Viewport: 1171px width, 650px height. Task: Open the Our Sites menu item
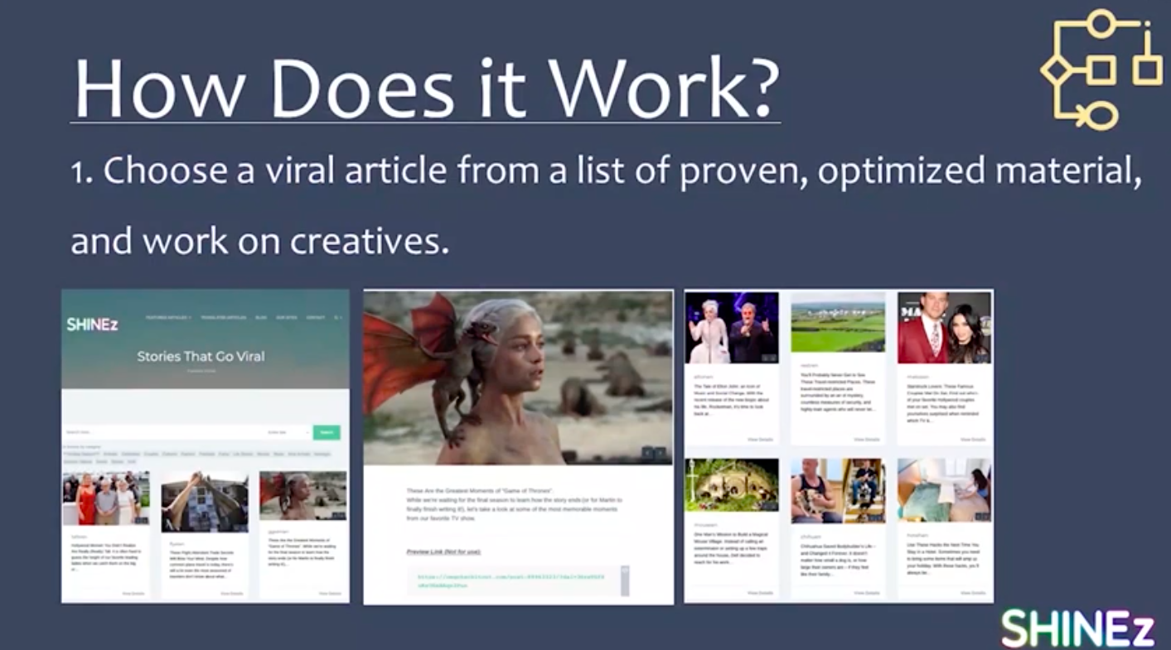tap(287, 317)
